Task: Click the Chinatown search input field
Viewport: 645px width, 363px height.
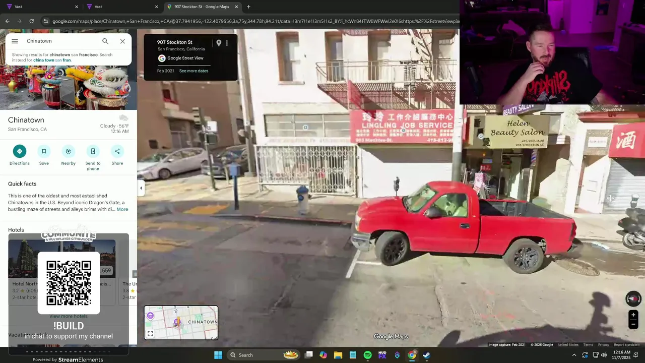Action: point(60,41)
